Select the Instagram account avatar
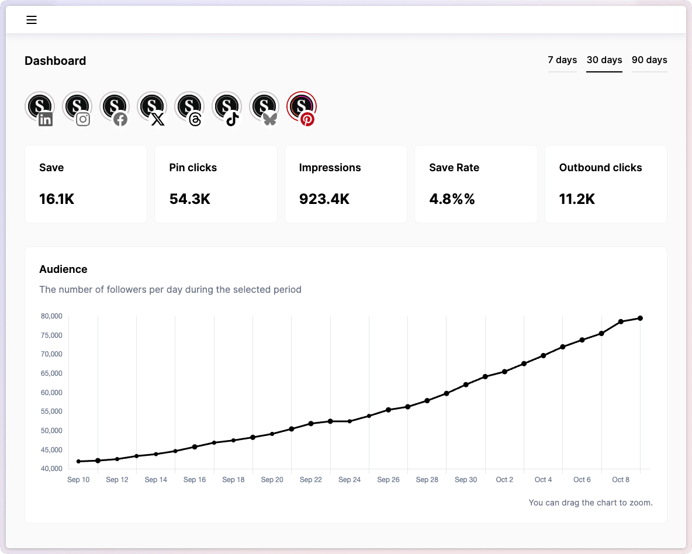The height and width of the screenshot is (554, 692). (x=77, y=107)
